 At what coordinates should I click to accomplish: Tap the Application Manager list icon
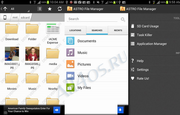point(132,43)
